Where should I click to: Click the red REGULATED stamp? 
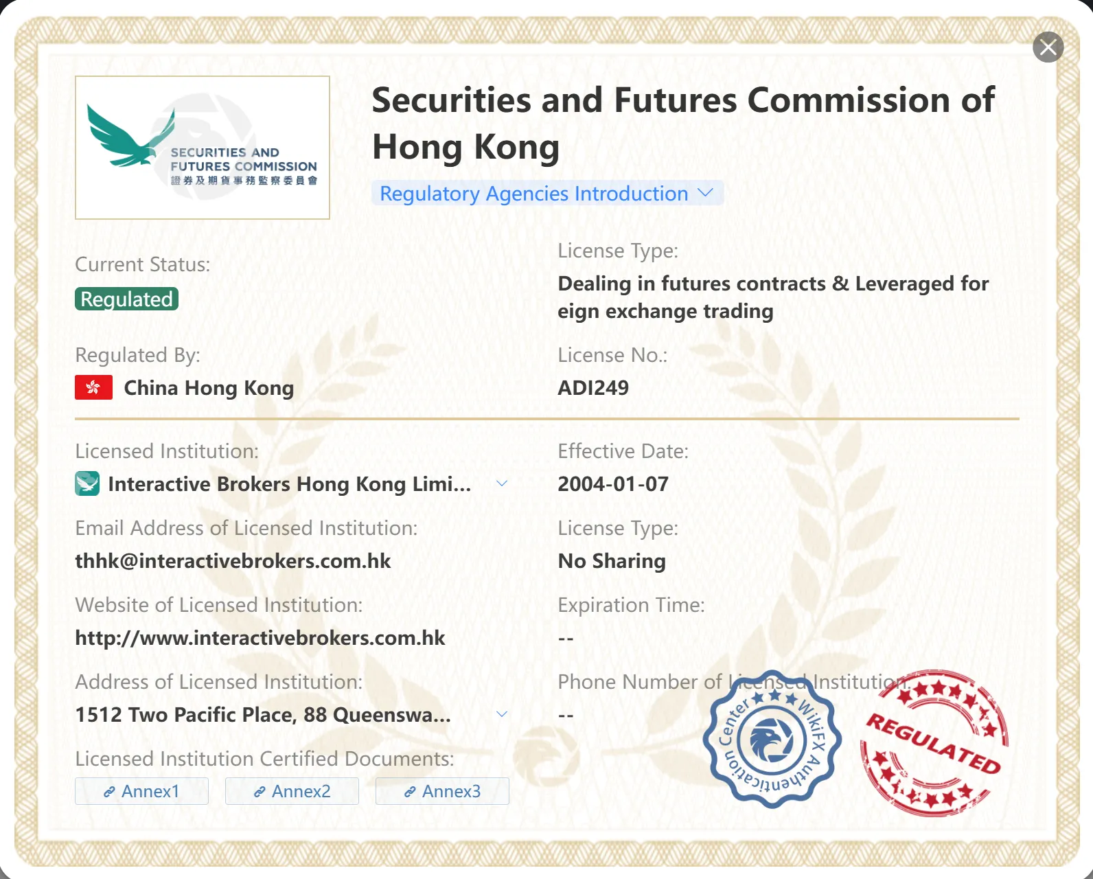click(934, 743)
